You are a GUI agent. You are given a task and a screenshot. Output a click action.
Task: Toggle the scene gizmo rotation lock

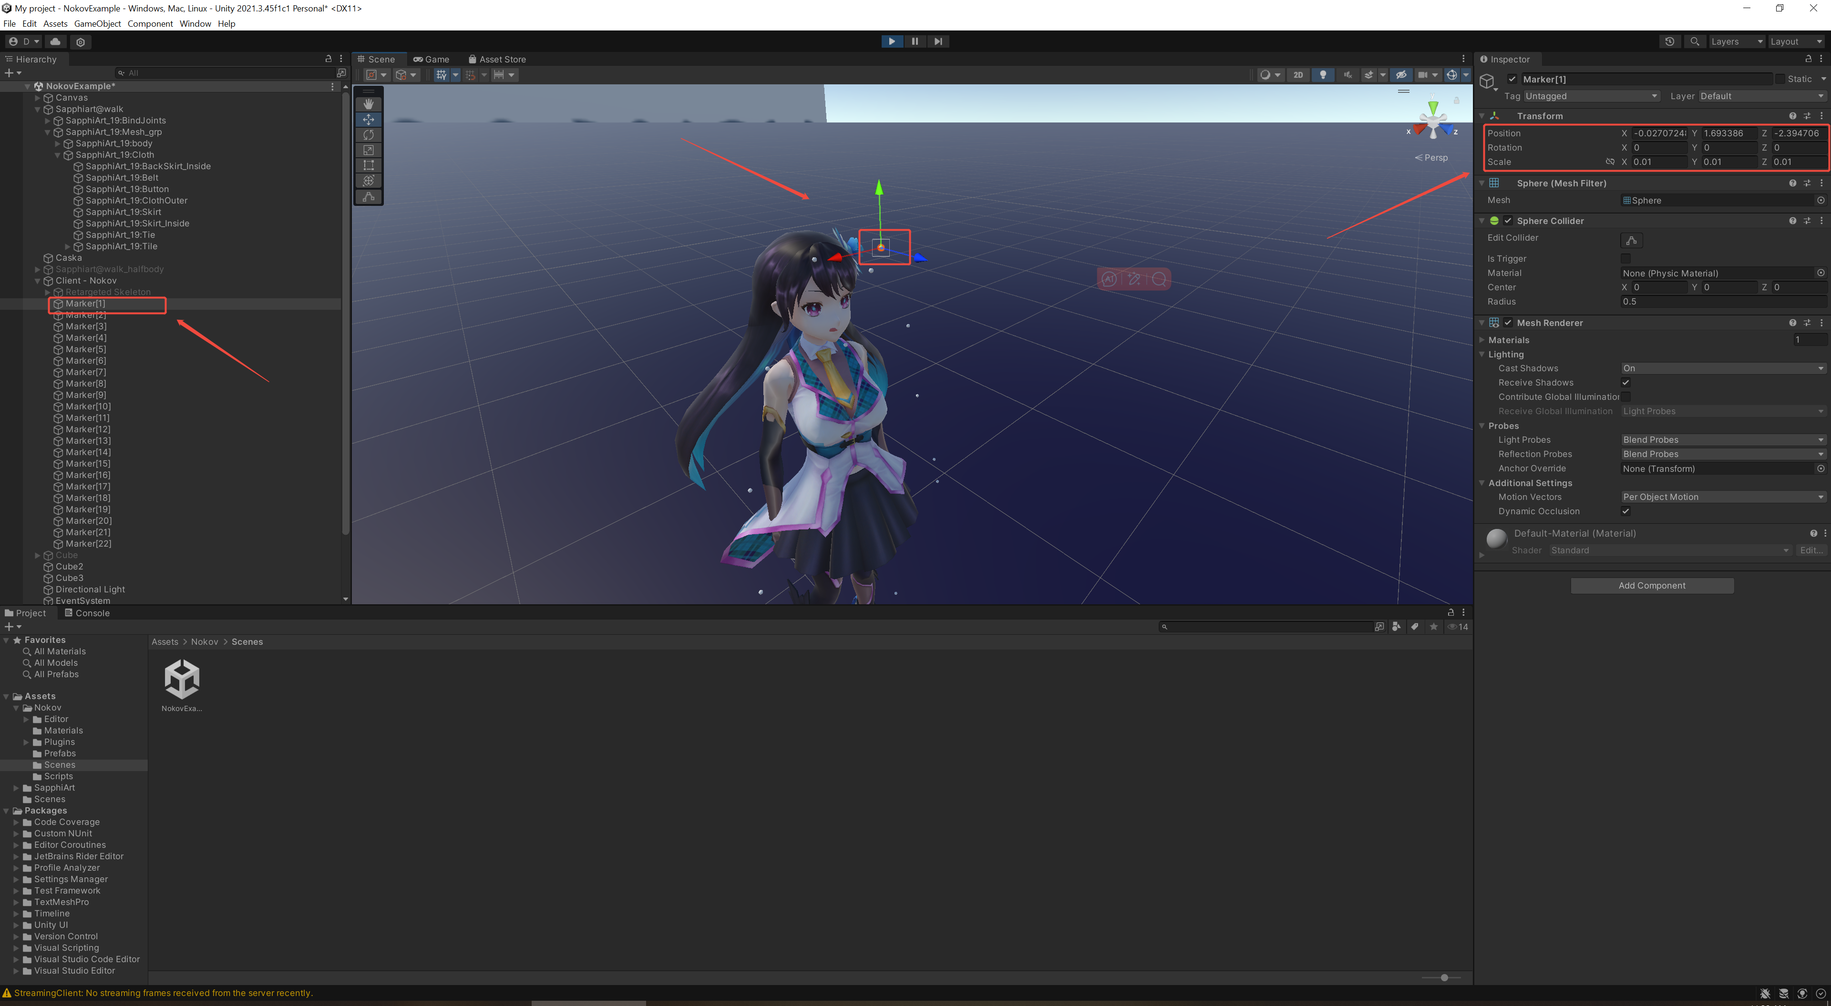pos(1456,100)
